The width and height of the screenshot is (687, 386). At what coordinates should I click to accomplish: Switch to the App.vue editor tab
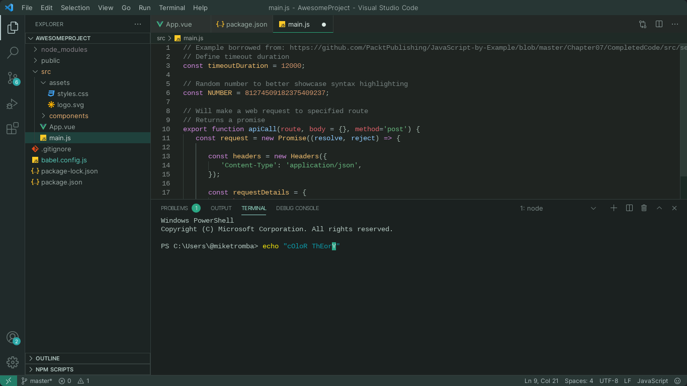(181, 24)
